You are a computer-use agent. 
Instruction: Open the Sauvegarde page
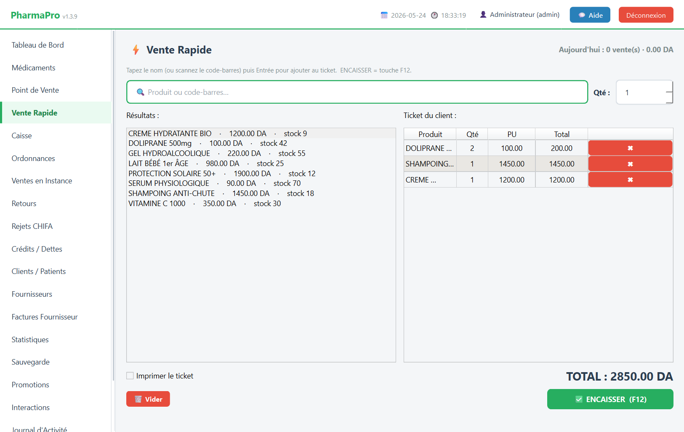pos(56,362)
